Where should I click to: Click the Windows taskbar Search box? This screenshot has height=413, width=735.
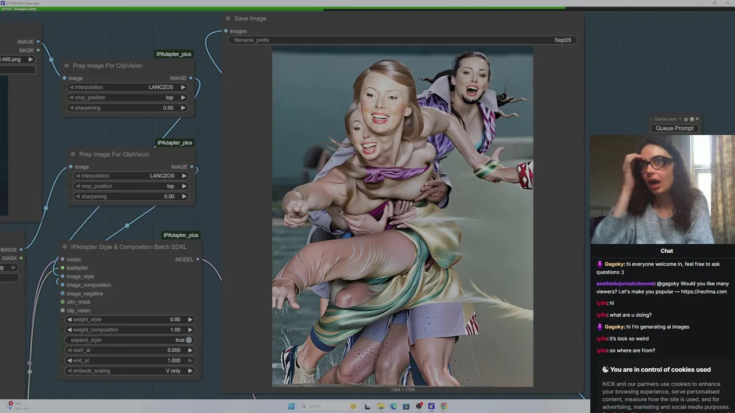tap(315, 406)
